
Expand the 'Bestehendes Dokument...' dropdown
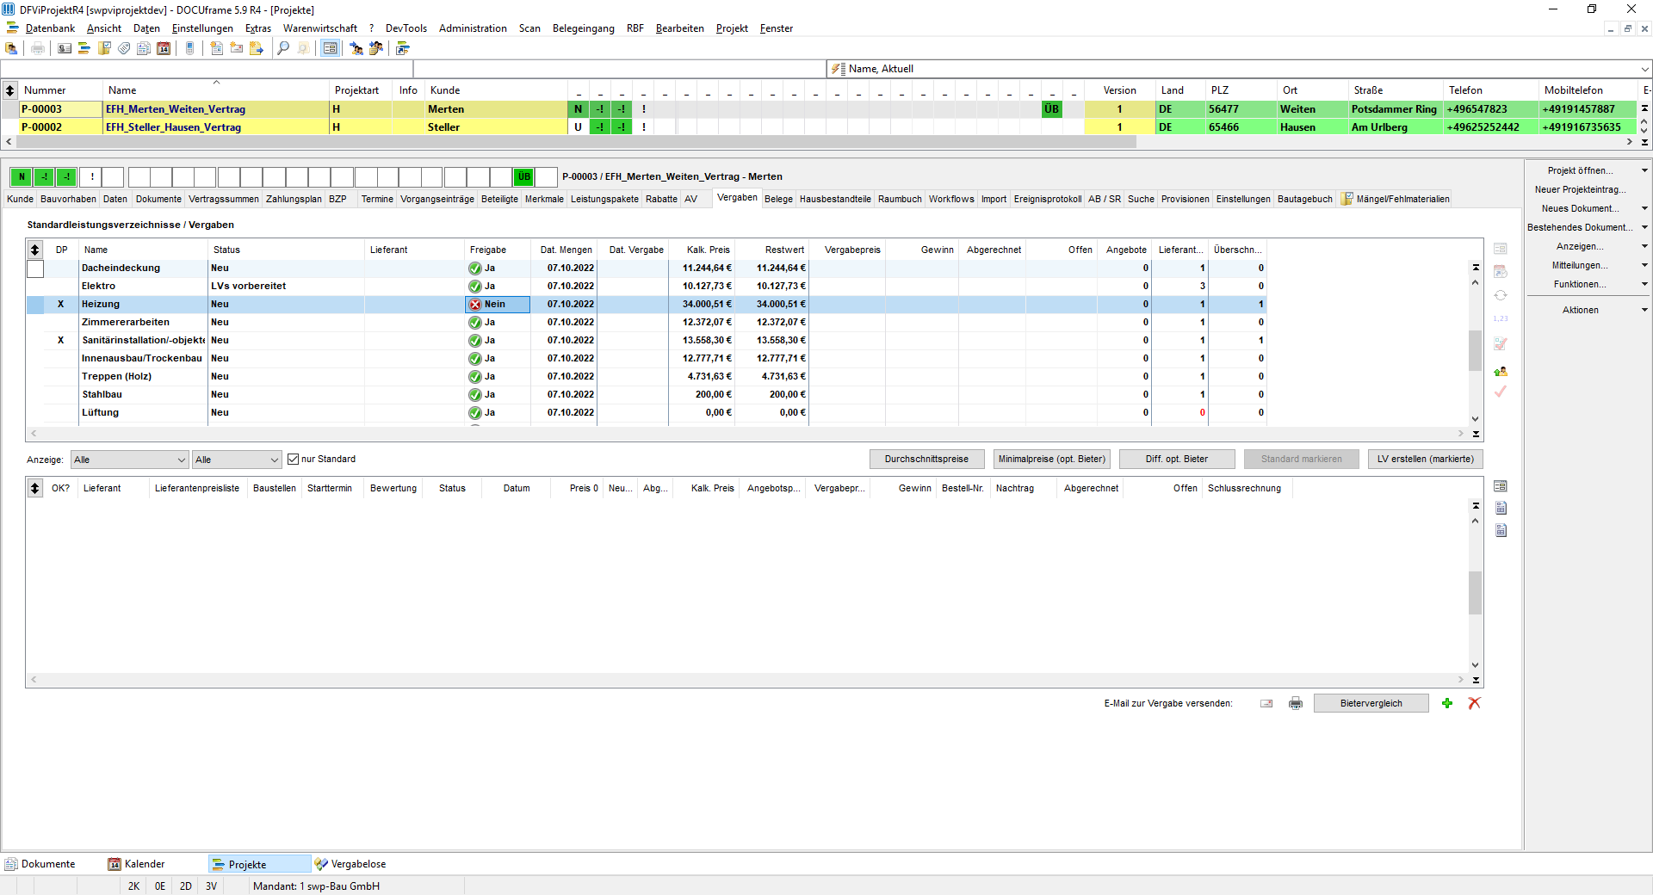point(1644,227)
